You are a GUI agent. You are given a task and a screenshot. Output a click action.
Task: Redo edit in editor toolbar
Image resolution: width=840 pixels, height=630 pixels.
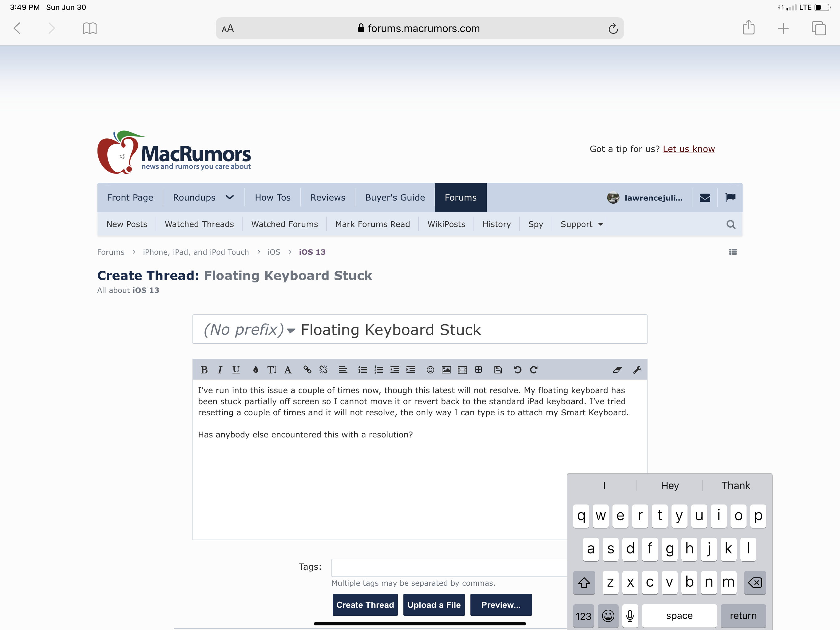[x=533, y=370]
